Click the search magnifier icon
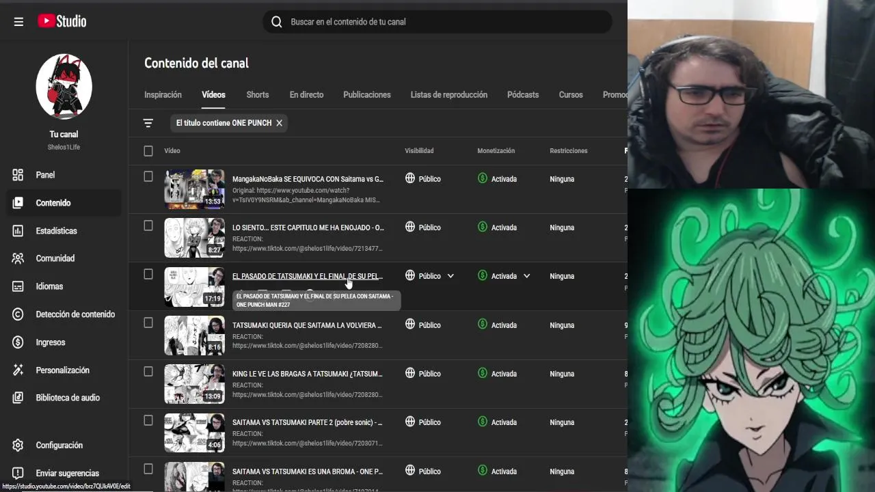The height and width of the screenshot is (492, 875). point(276,22)
